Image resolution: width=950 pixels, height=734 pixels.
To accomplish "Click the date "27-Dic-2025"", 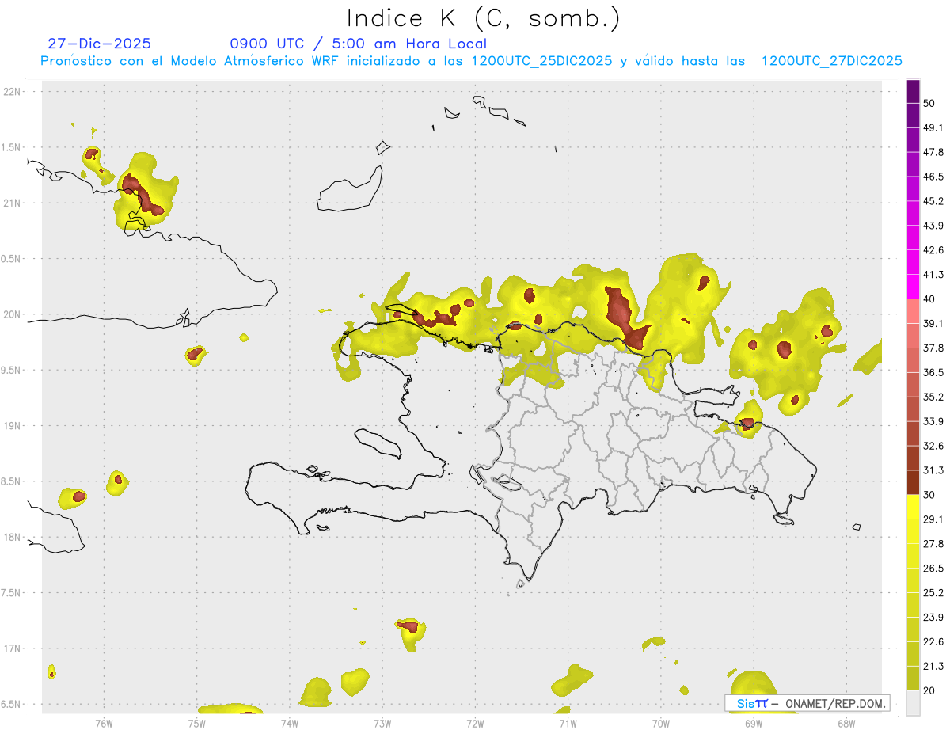I will tap(99, 44).
